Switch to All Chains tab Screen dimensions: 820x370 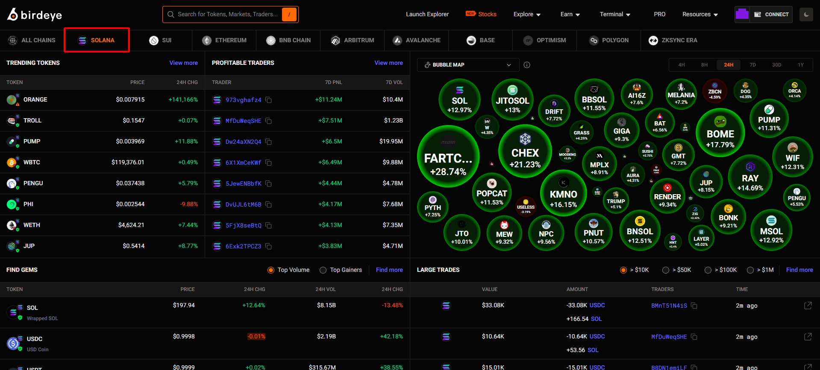pos(32,41)
